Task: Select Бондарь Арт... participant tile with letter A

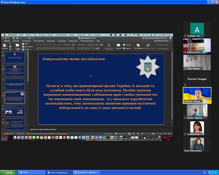Action: pos(197,30)
